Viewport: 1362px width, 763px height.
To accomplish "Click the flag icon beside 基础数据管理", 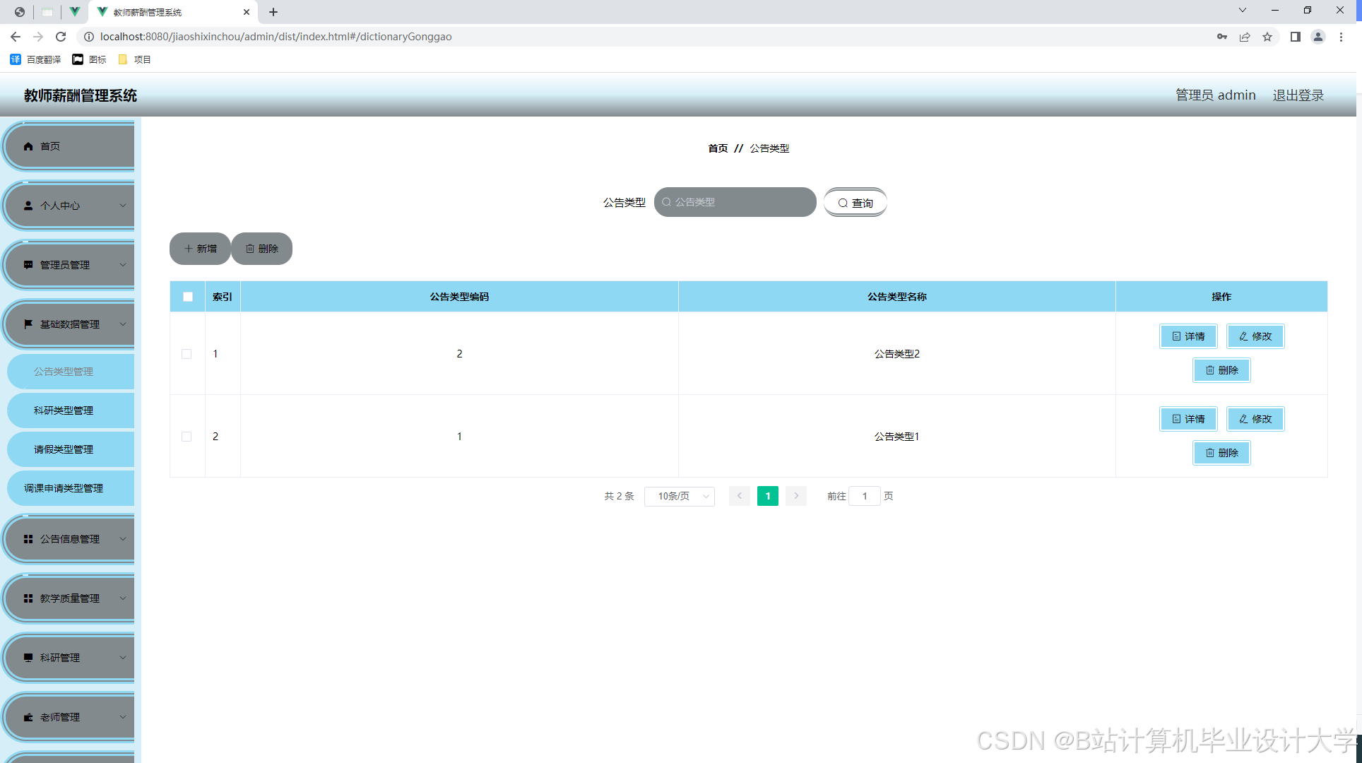I will 28,324.
